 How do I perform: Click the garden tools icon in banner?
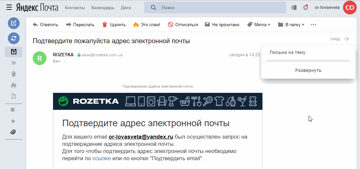point(196,101)
